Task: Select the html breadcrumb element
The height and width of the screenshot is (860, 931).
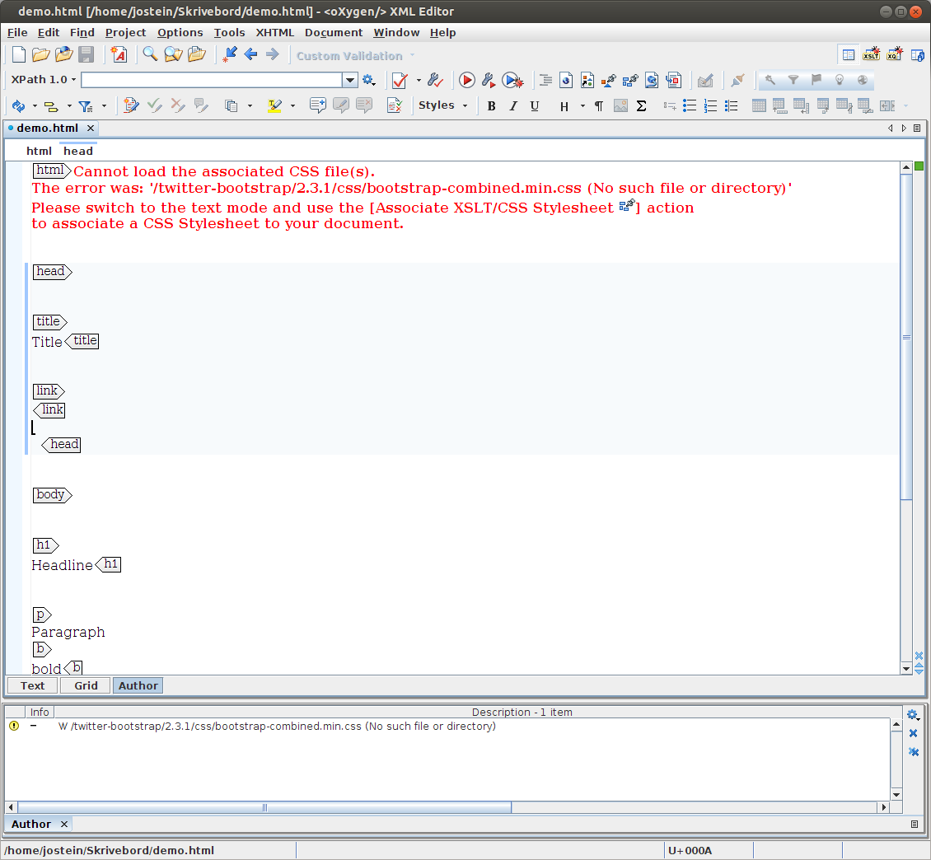Action: point(39,151)
